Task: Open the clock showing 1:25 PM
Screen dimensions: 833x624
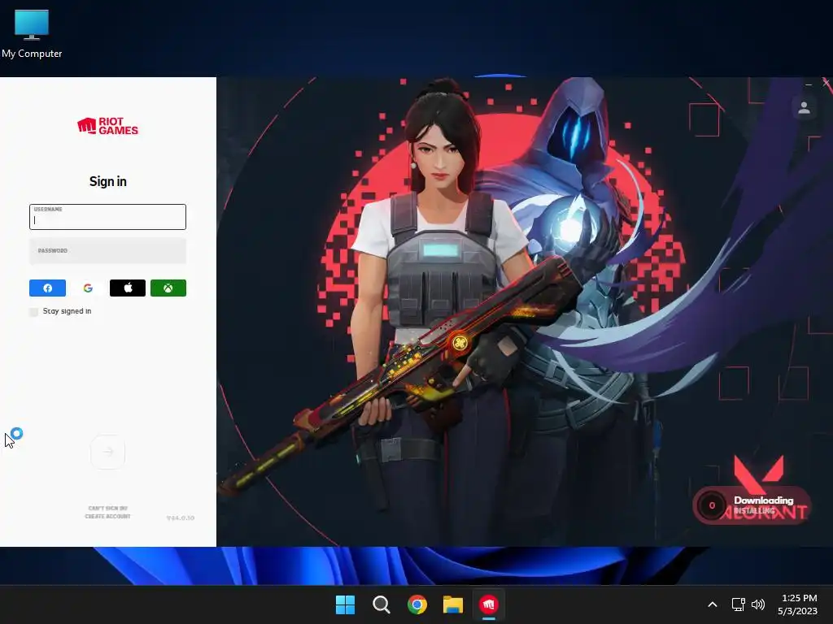Action: coord(798,604)
